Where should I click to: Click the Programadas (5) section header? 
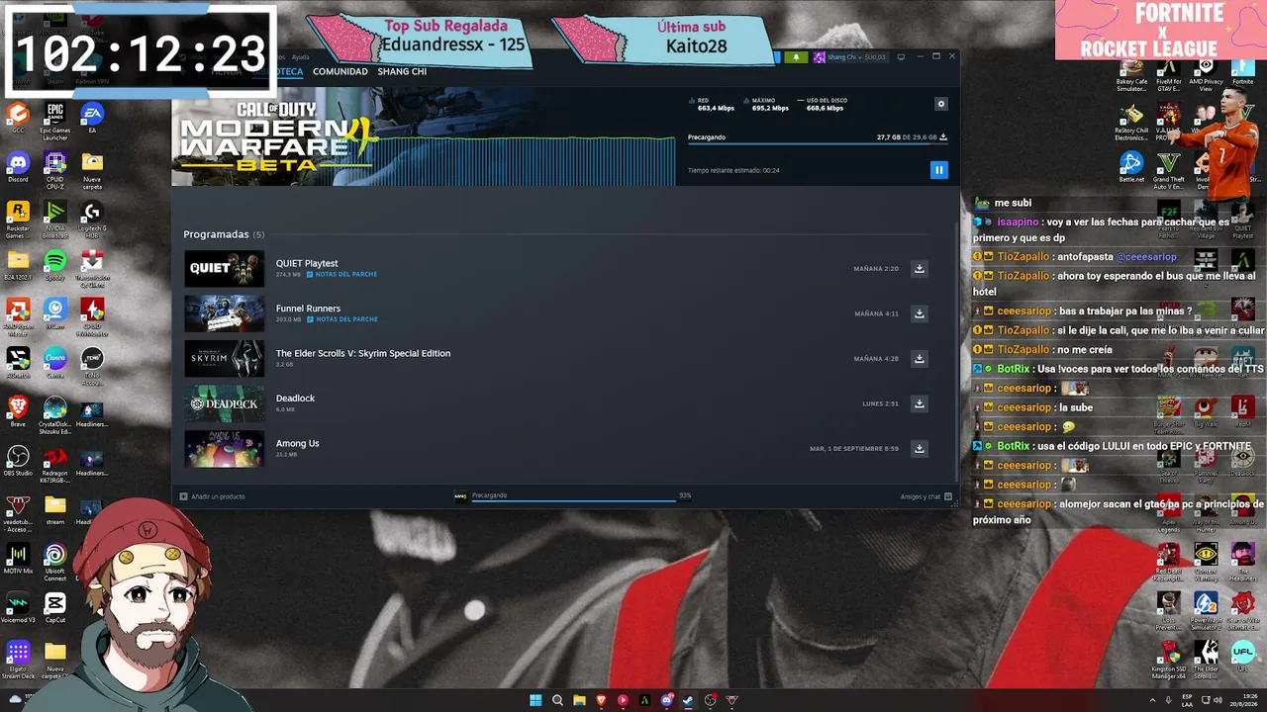click(x=224, y=234)
